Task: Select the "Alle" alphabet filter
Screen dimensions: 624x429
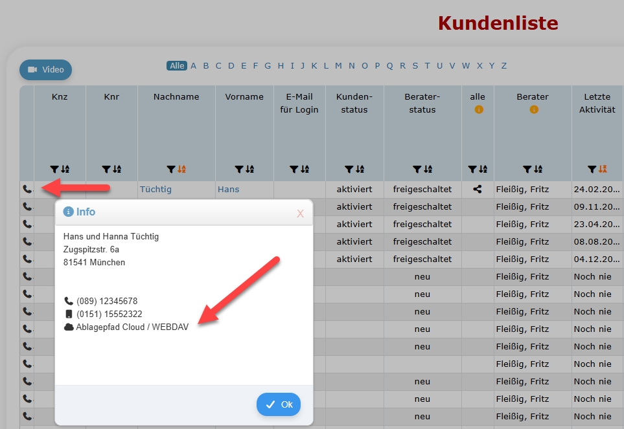Action: pos(176,65)
